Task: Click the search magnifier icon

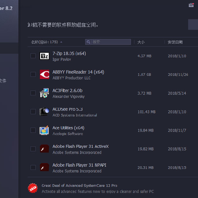Action: 89,42
